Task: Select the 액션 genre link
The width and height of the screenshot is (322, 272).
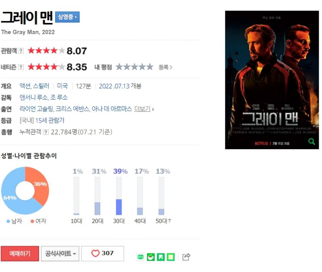Action: (25, 86)
